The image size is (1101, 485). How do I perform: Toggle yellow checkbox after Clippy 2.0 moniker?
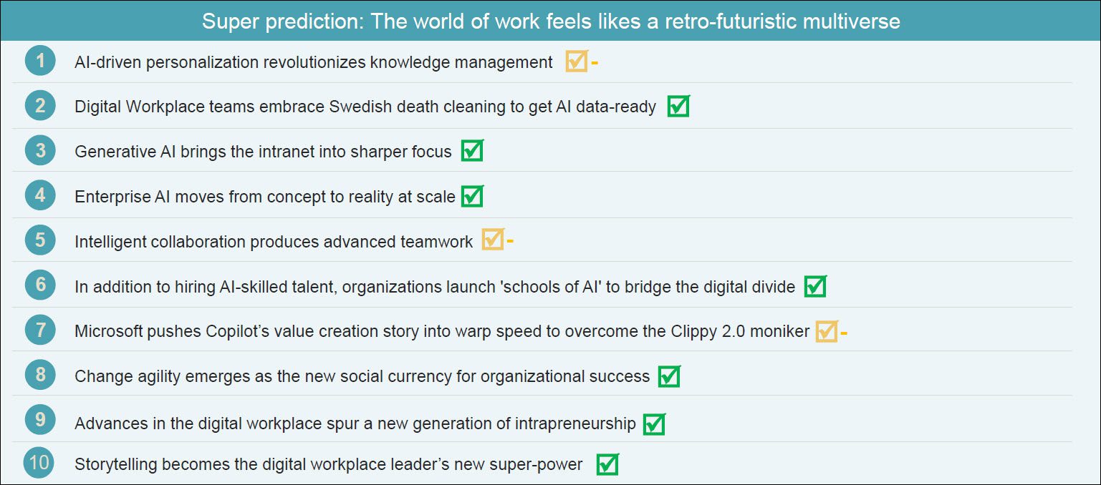[826, 331]
